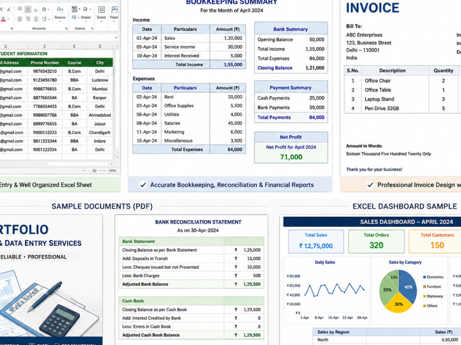Open the orientation dropdown arrow
This screenshot has width=461, height=345.
pos(48,10)
